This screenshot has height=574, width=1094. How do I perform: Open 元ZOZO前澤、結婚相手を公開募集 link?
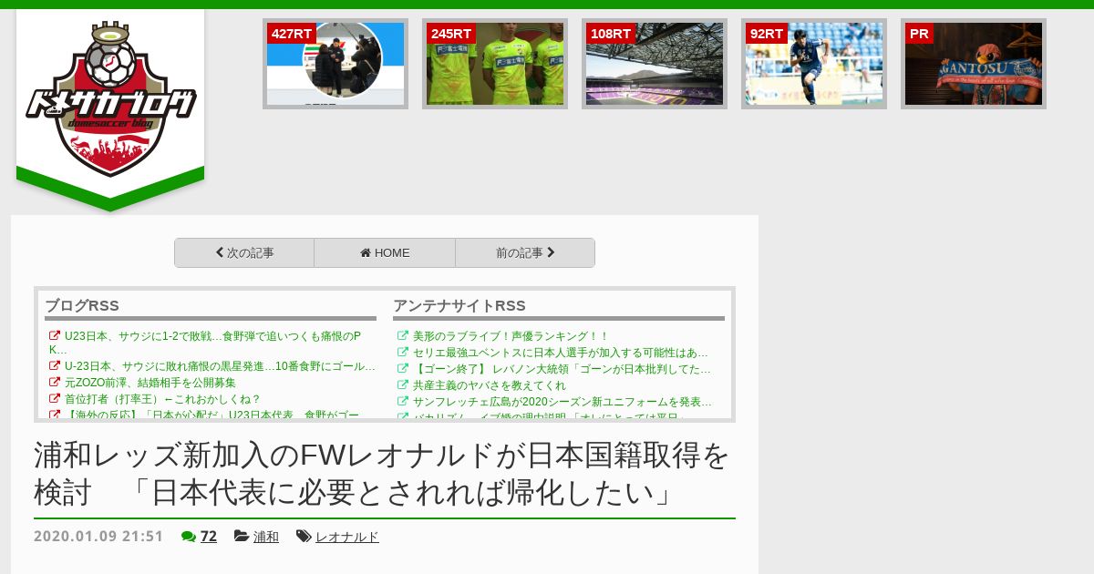click(150, 383)
